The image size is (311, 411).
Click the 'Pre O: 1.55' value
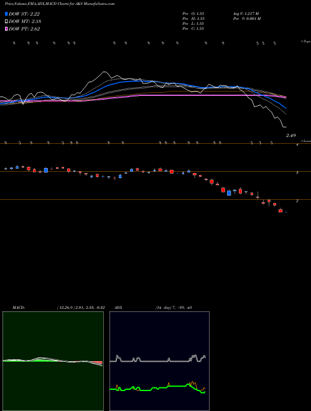[x=193, y=14]
